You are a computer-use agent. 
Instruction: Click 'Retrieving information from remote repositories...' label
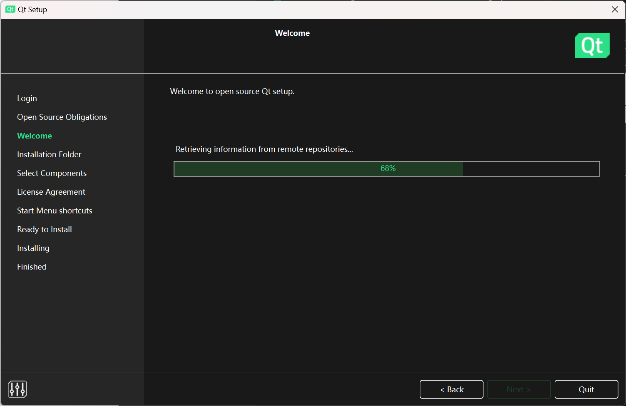click(264, 149)
